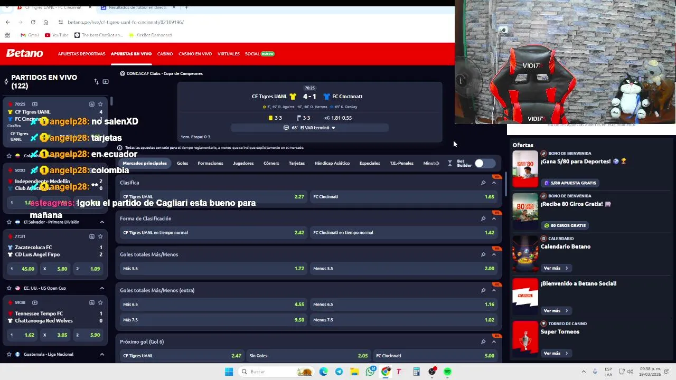This screenshot has width=676, height=380.
Task: Select Más 5.5 goals at 1.72
Action: tap(213, 269)
